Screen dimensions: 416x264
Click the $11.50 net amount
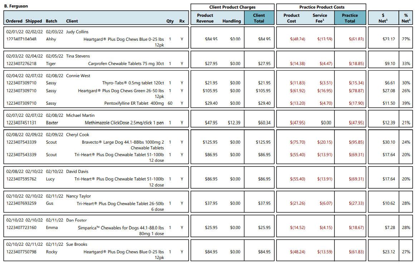[x=389, y=103]
